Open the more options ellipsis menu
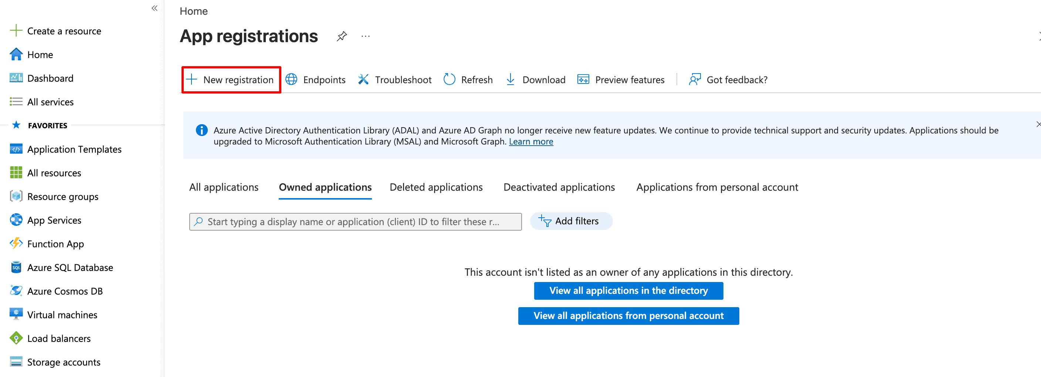This screenshot has height=377, width=1041. click(x=365, y=36)
